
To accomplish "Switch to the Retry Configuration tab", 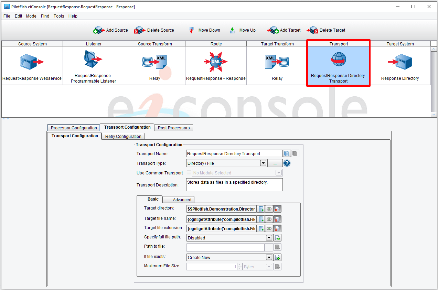I will [x=123, y=137].
